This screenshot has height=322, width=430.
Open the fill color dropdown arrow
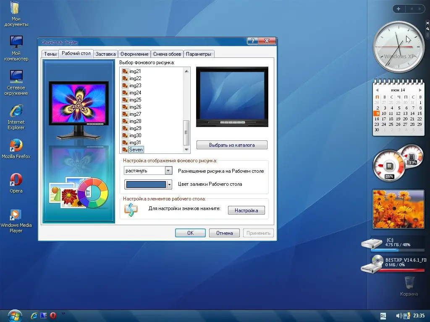coord(170,184)
